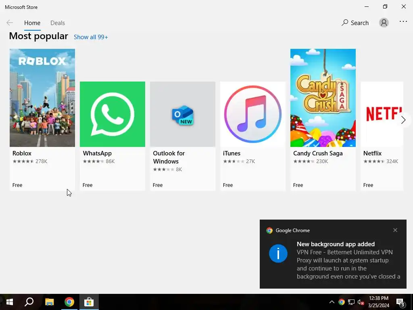Switch to the Home tab
413x310 pixels.
tap(32, 23)
